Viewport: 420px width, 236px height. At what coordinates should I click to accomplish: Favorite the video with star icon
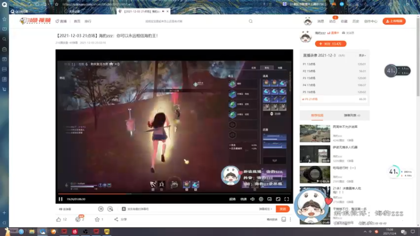[x=97, y=219]
